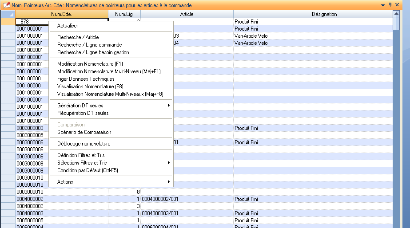This screenshot has height=228, width=410.
Task: Open the panel options dropdown arrow
Action: coord(383,5)
